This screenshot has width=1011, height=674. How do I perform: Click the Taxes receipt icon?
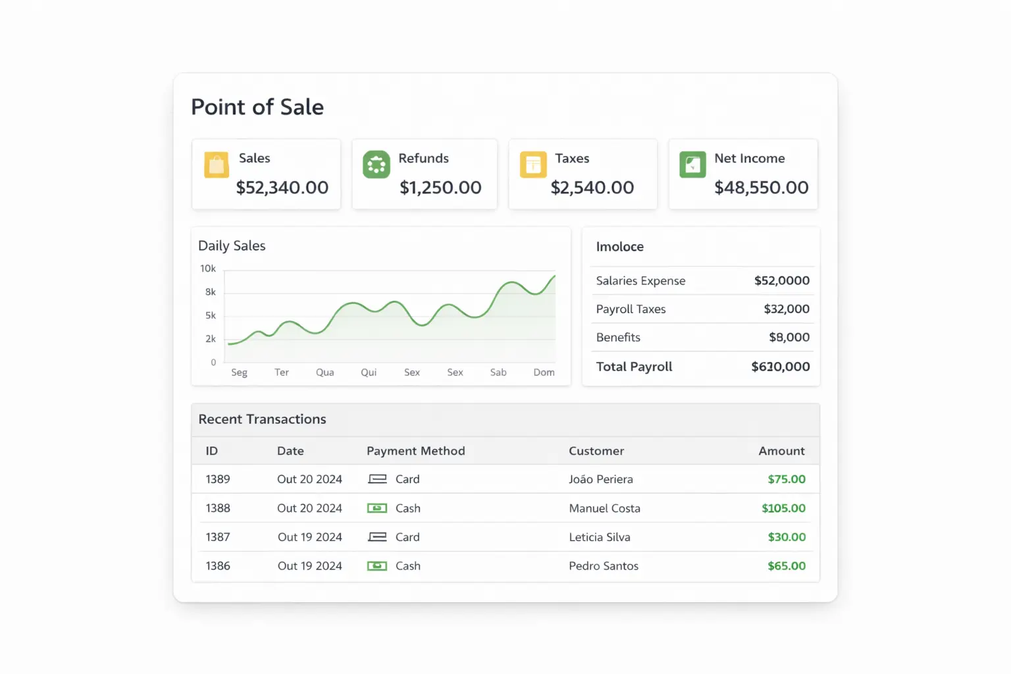(533, 165)
